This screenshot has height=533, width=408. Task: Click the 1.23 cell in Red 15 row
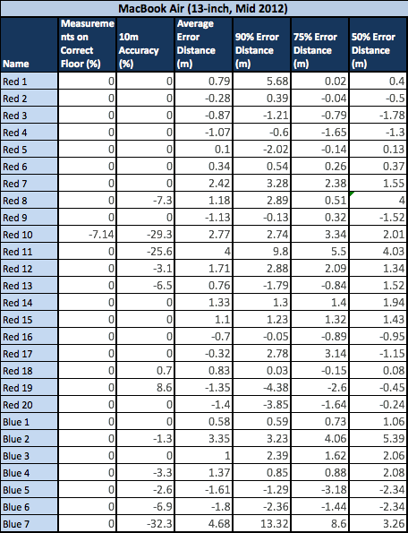point(261,319)
